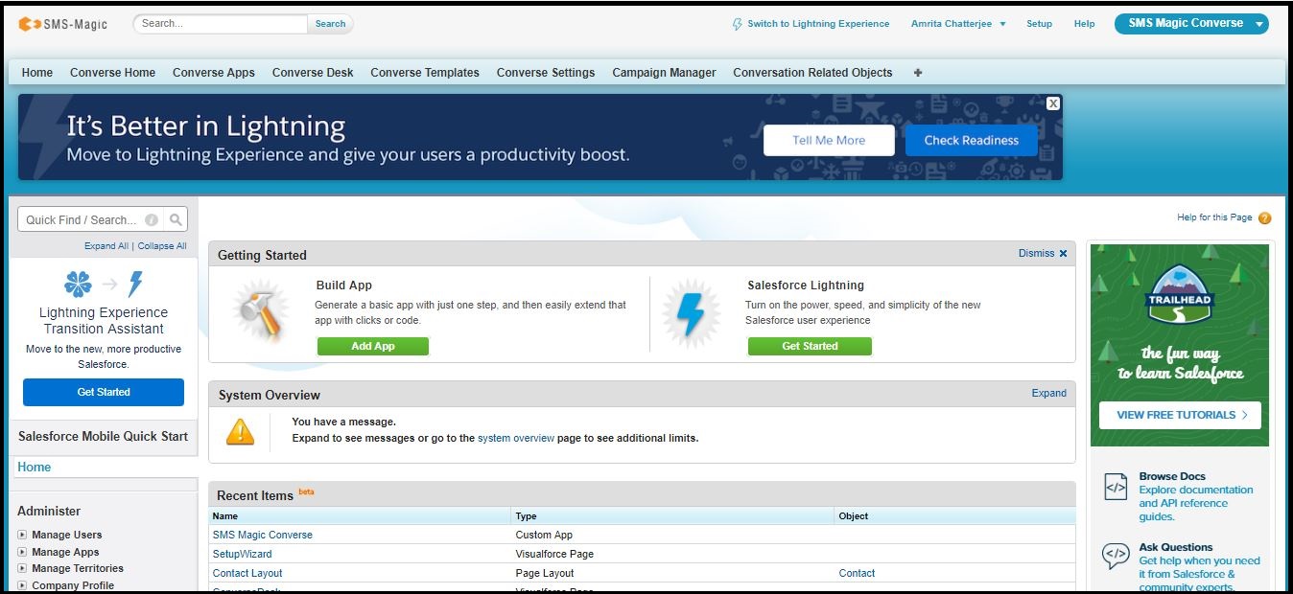The height and width of the screenshot is (594, 1293).
Task: Click the Salesforce Lightning bolt badge icon
Action: pos(691,314)
